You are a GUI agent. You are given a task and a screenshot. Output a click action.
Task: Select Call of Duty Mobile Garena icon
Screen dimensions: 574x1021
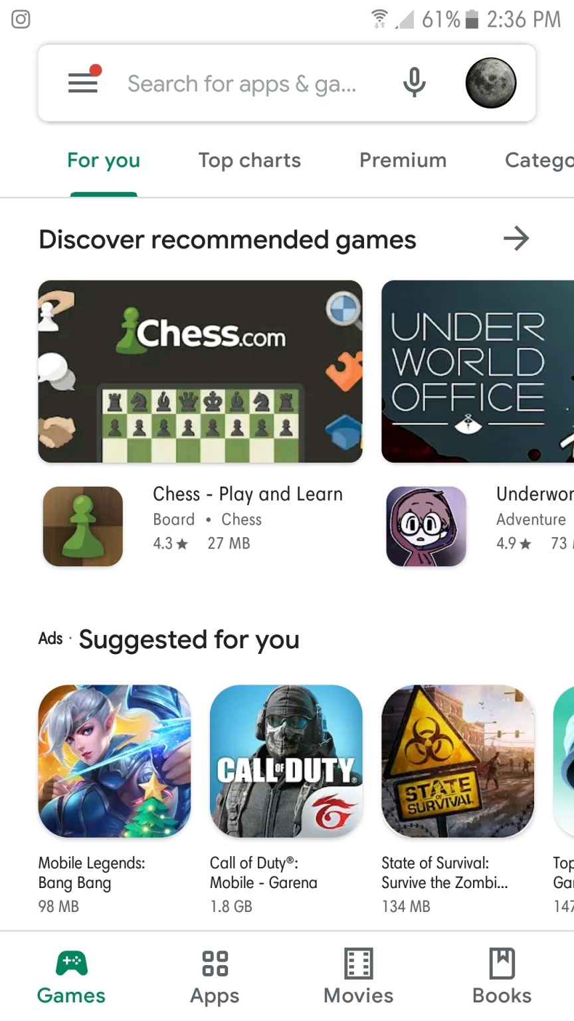click(x=286, y=761)
